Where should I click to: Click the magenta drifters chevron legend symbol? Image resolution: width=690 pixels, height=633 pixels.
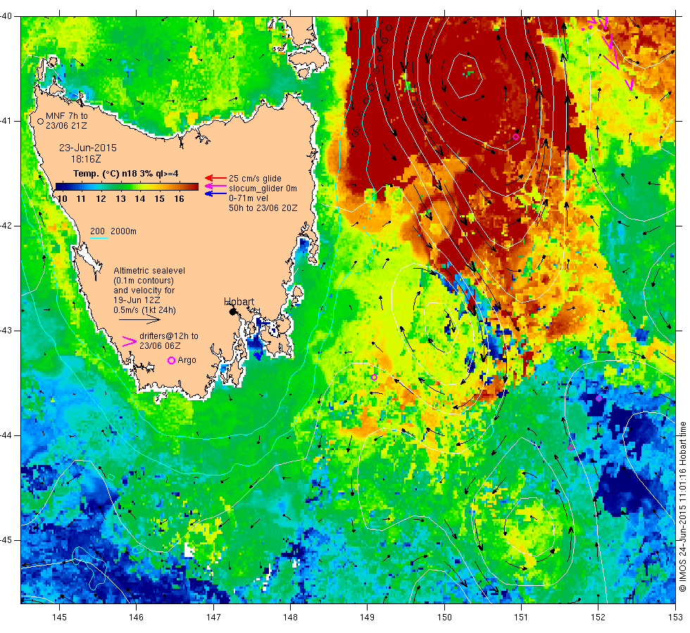(x=129, y=342)
